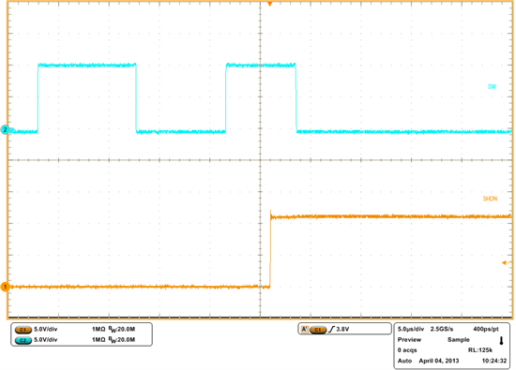Click the 2.5GS/s sample rate readout
Screen dimensions: 516x370
442,329
